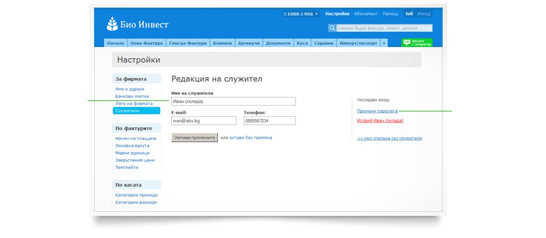This screenshot has height=238, width=546.
Task: Click the Име на служителя field
Action: tap(234, 101)
